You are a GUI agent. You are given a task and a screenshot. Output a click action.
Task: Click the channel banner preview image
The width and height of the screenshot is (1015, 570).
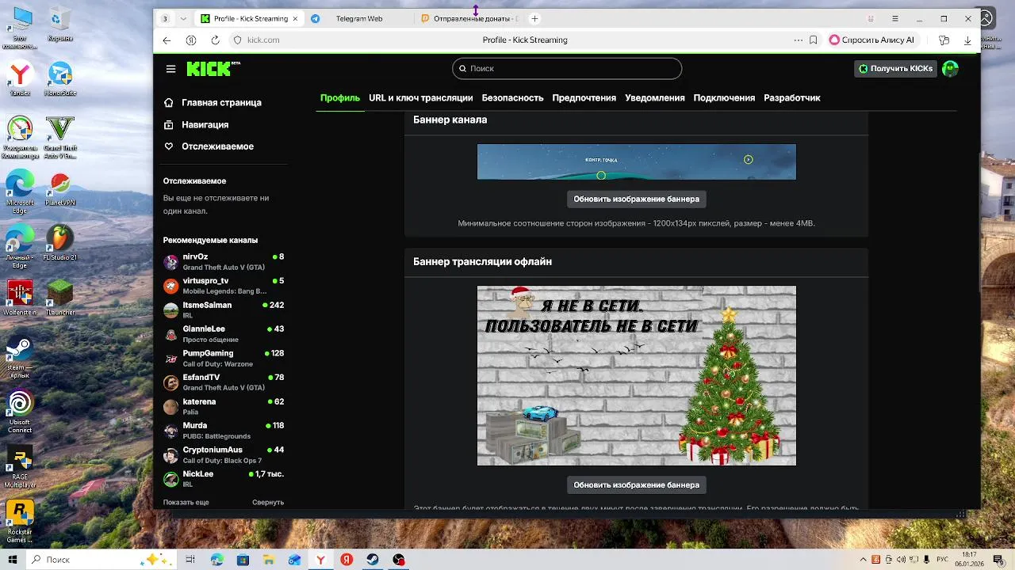coord(637,161)
